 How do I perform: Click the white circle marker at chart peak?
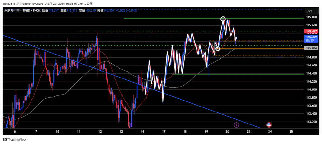click(223, 19)
